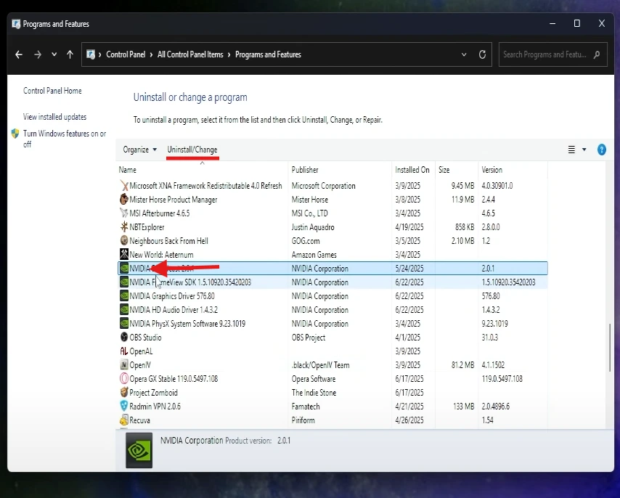This screenshot has height=498, width=620.
Task: Select the Radmin VPN shield icon
Action: click(124, 407)
